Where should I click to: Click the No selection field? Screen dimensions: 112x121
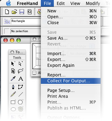26,31
